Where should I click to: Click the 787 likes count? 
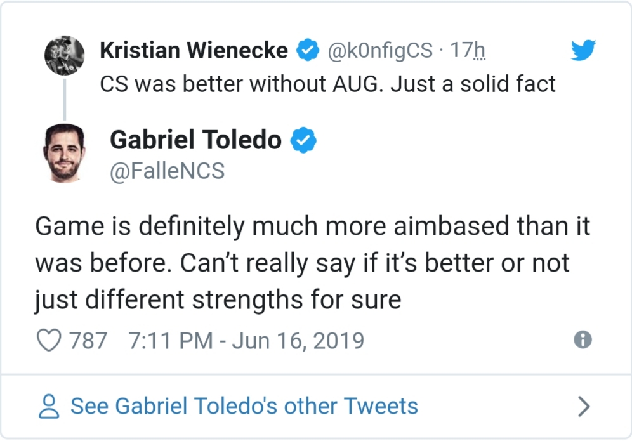[x=88, y=341]
